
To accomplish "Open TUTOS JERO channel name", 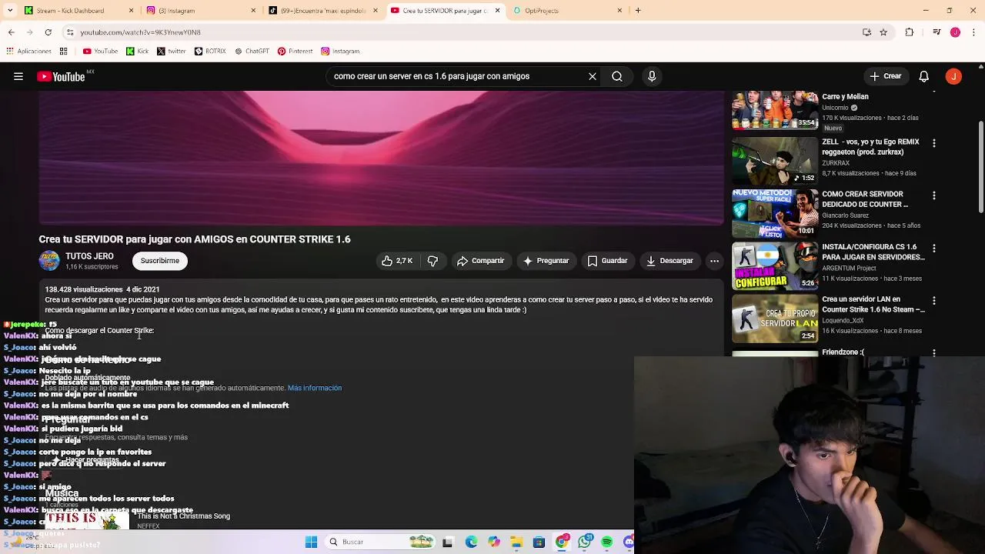I will pyautogui.click(x=89, y=256).
